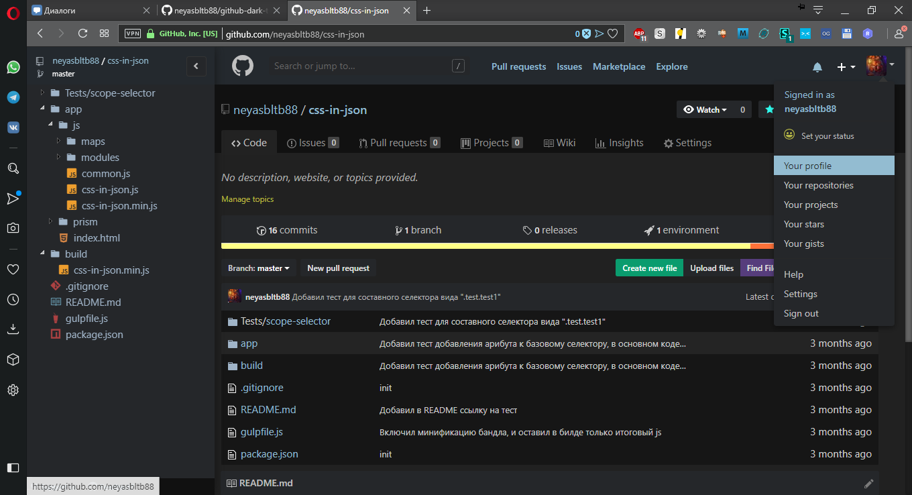
Task: Click the Upload files button
Action: (711, 268)
